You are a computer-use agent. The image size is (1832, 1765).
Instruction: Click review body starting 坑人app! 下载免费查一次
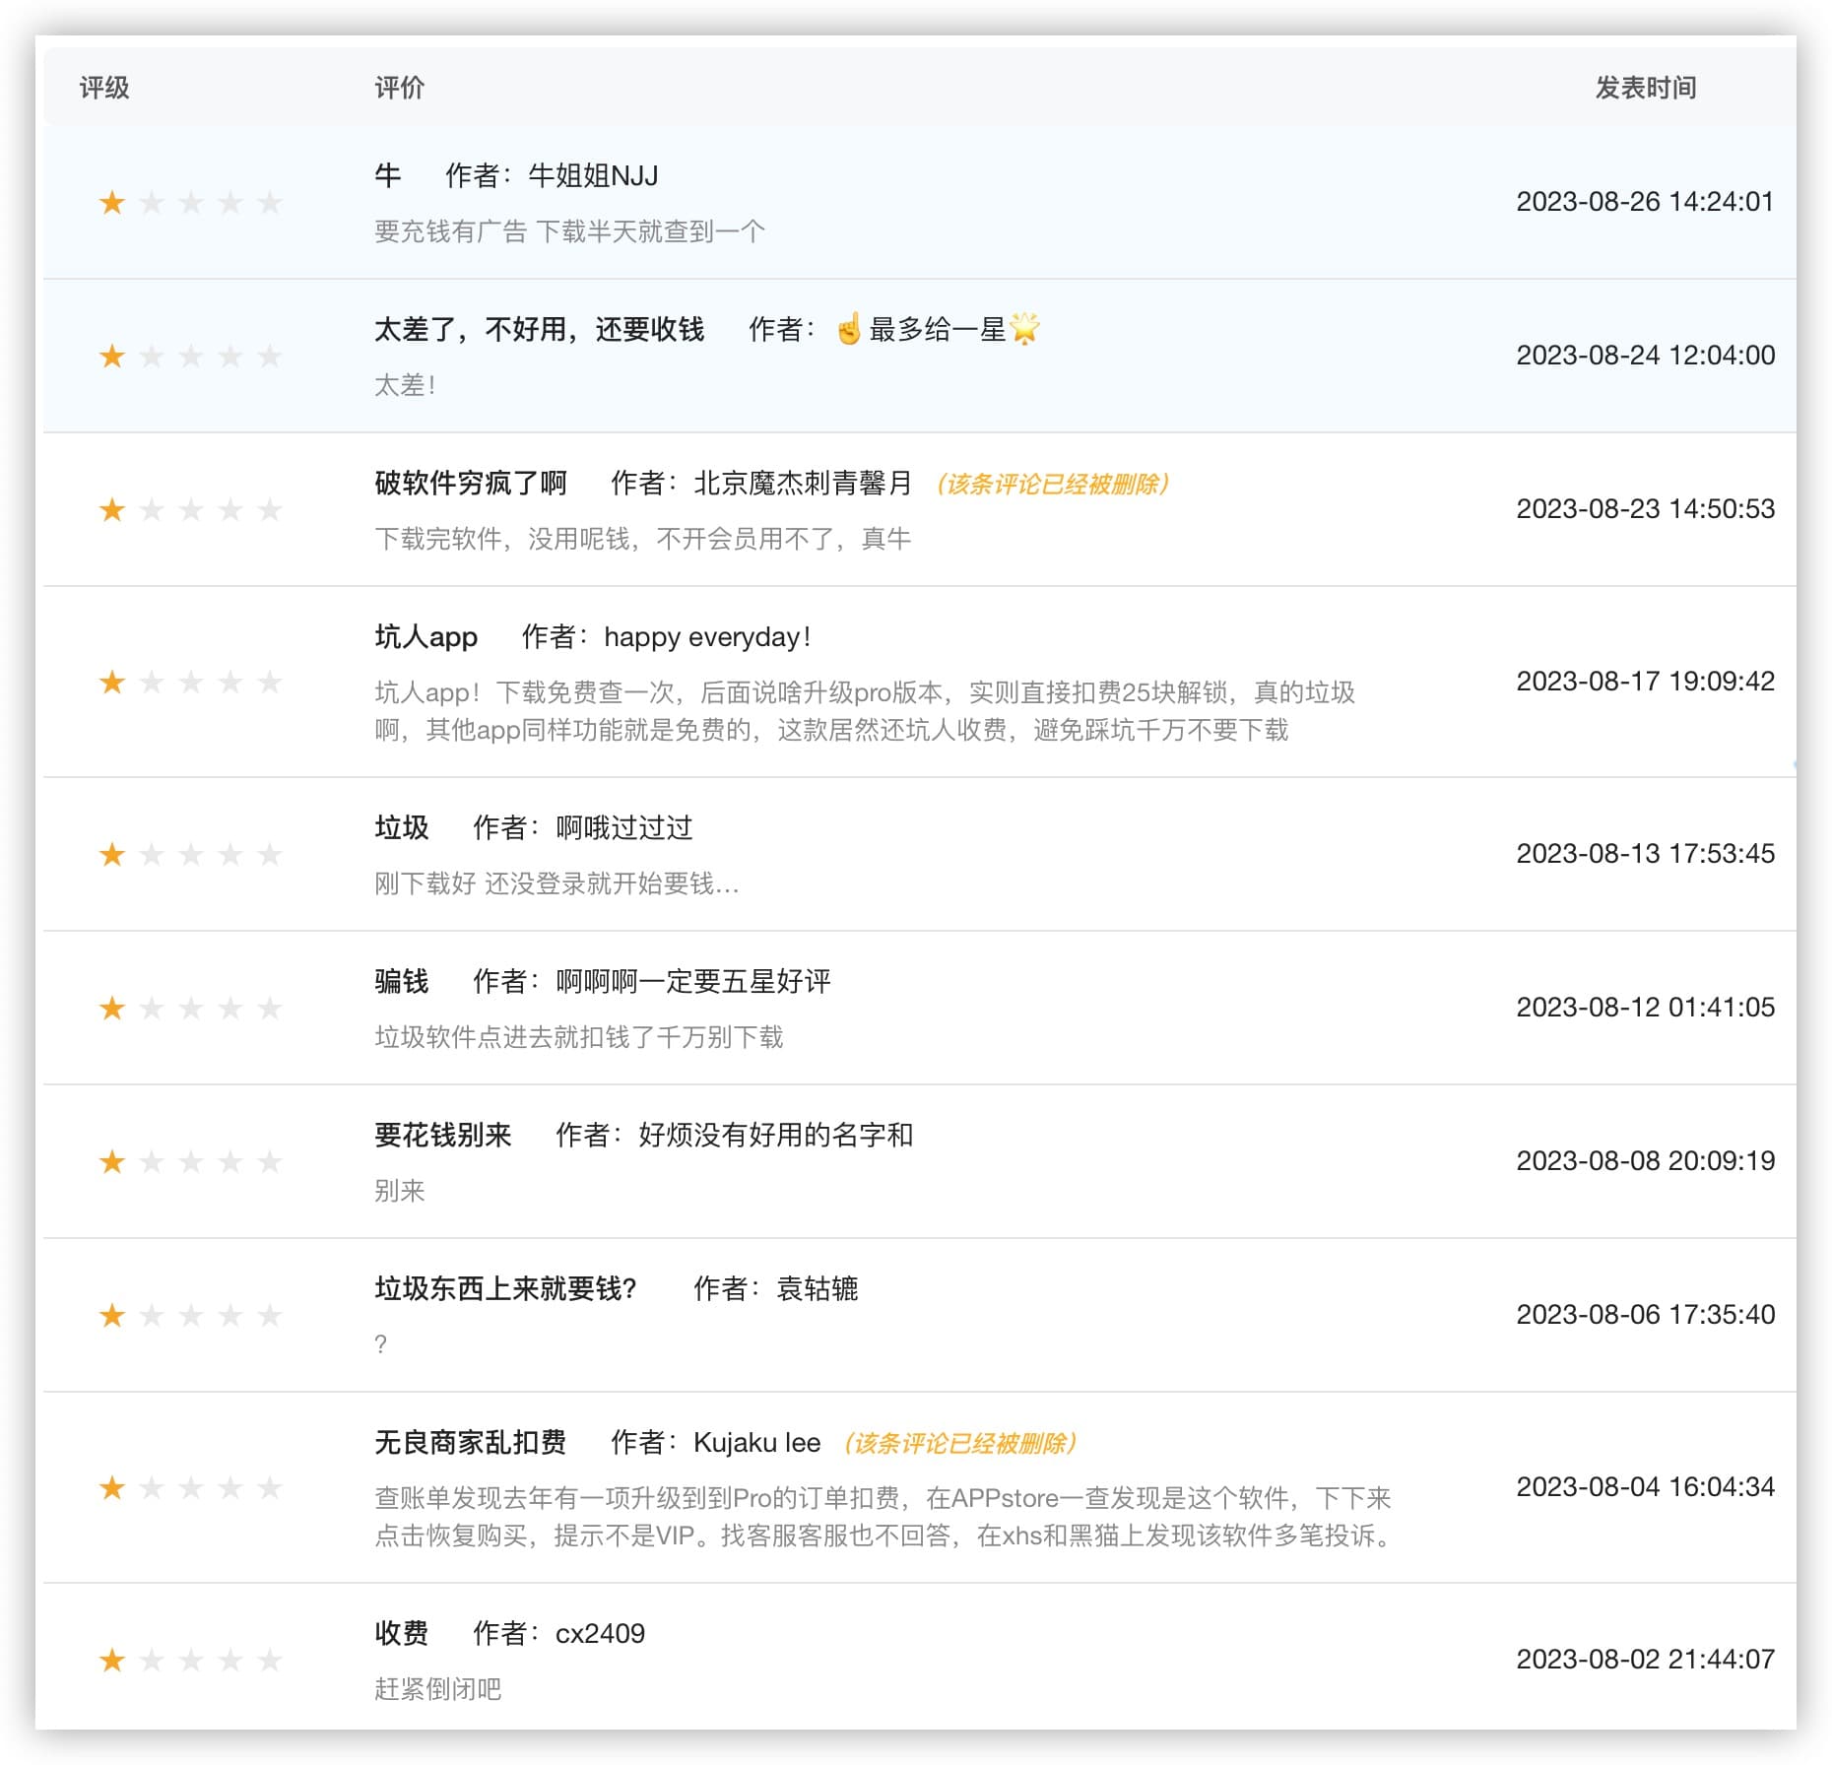[865, 711]
